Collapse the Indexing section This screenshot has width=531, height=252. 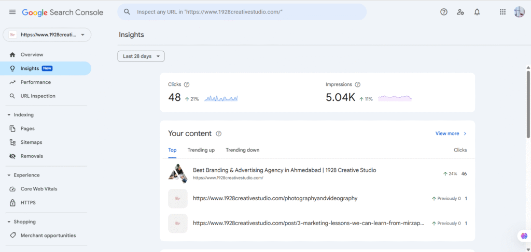pos(9,115)
